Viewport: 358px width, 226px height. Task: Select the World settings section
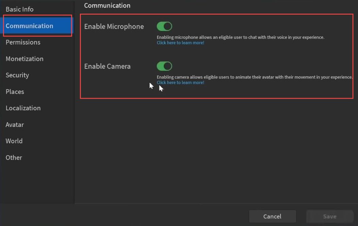[14, 141]
